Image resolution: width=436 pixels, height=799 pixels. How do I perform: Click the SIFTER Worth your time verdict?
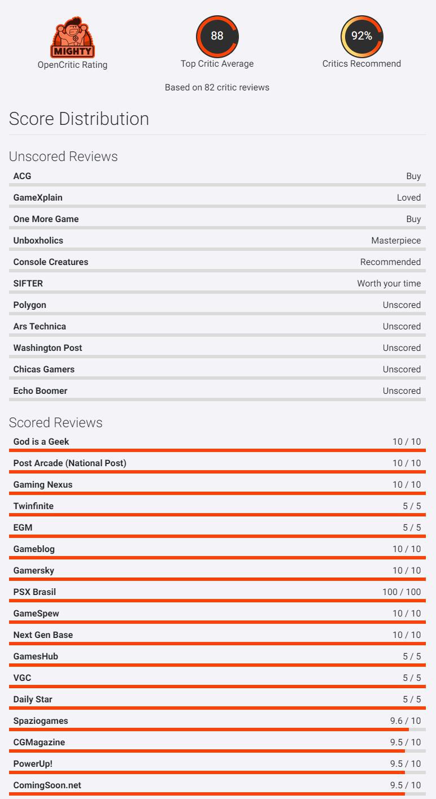[389, 284]
